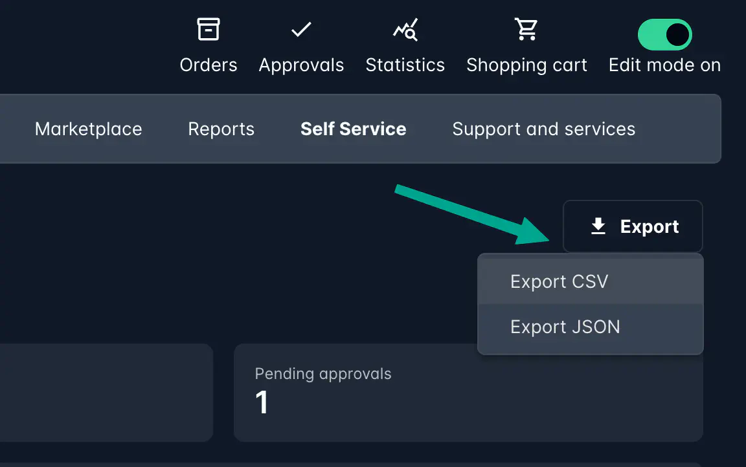Open the Marketplace tab
The height and width of the screenshot is (467, 746).
[x=89, y=129]
